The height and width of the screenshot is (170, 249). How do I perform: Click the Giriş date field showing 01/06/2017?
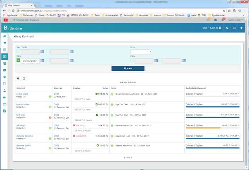[30, 61]
